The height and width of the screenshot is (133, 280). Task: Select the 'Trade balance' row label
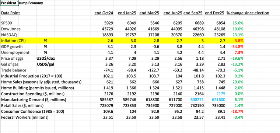(x=14, y=70)
